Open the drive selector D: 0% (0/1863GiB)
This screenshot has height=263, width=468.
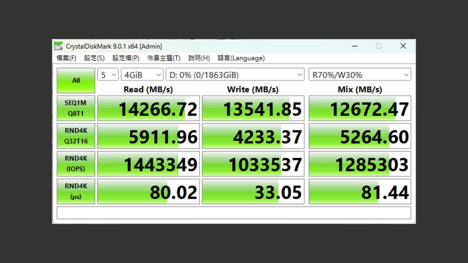click(235, 75)
